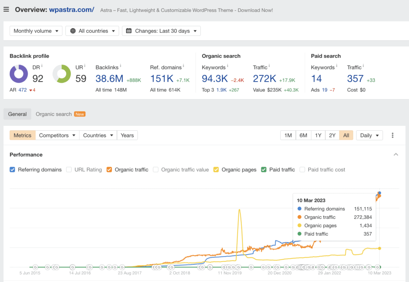Click the UR donut chart icon
This screenshot has height=282, width=409.
tap(62, 74)
